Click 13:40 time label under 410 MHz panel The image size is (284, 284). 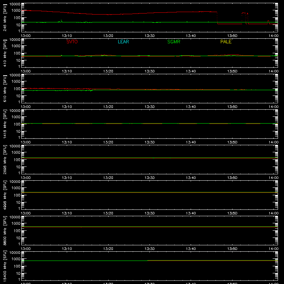(191, 71)
